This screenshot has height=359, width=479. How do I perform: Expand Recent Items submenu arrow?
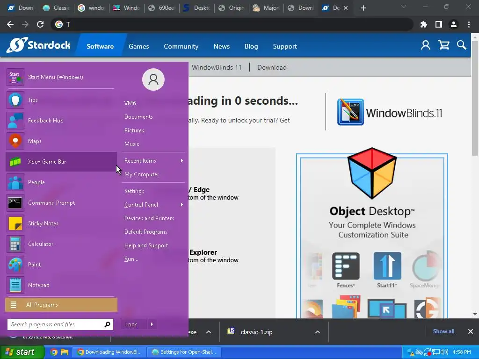pos(182,161)
